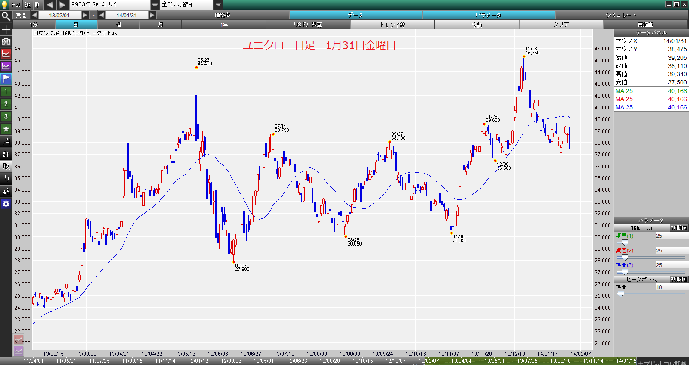The height and width of the screenshot is (373, 693).
Task: Select the 日 daily chart tab
Action: tap(76, 25)
